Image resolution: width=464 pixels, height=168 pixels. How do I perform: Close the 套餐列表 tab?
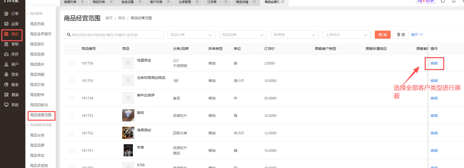pyautogui.click(x=82, y=2)
